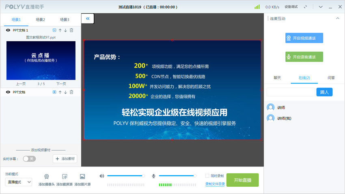Collapse the left panel with double-chevron button
345x194 pixels.
click(x=88, y=18)
